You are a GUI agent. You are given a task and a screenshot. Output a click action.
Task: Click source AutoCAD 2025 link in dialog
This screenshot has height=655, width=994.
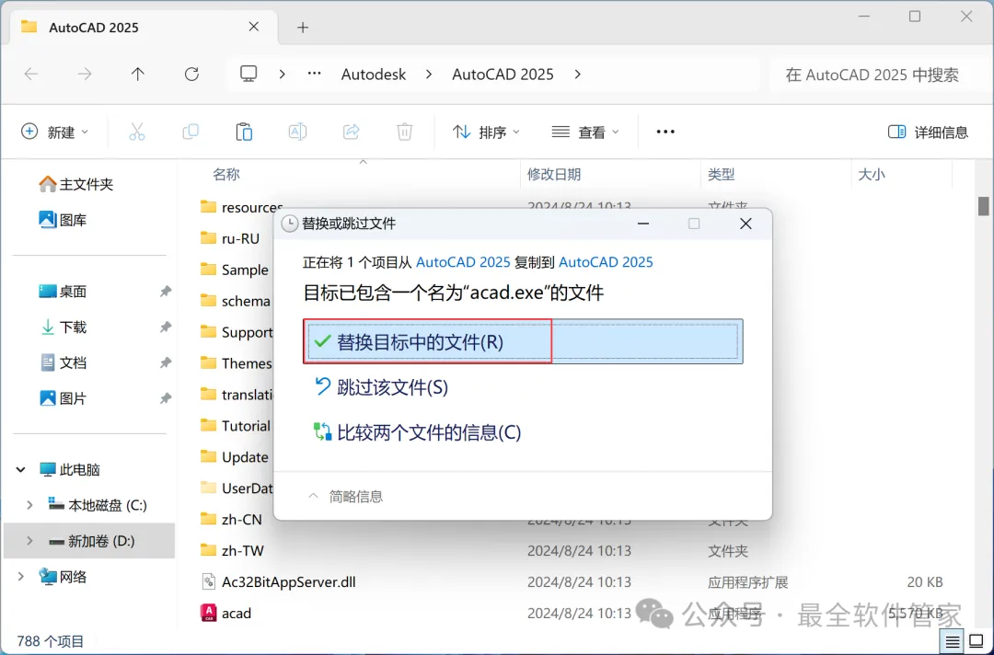[463, 262]
